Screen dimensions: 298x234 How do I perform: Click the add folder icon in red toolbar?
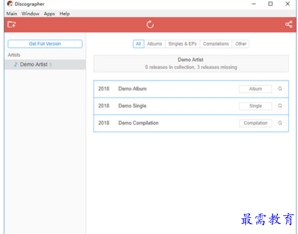pos(12,25)
